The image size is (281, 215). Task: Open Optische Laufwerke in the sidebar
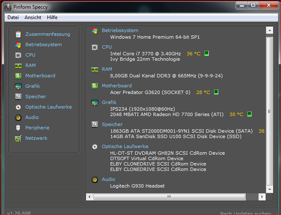click(x=49, y=107)
